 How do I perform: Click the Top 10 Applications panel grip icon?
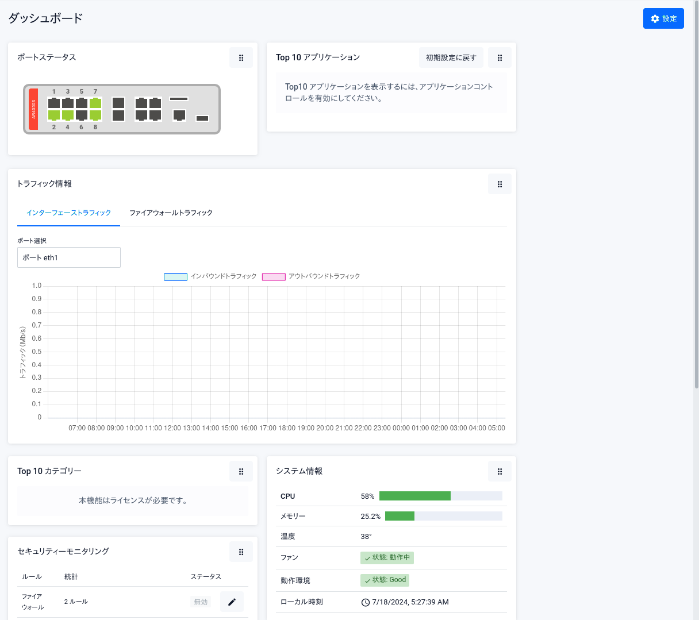coord(500,57)
